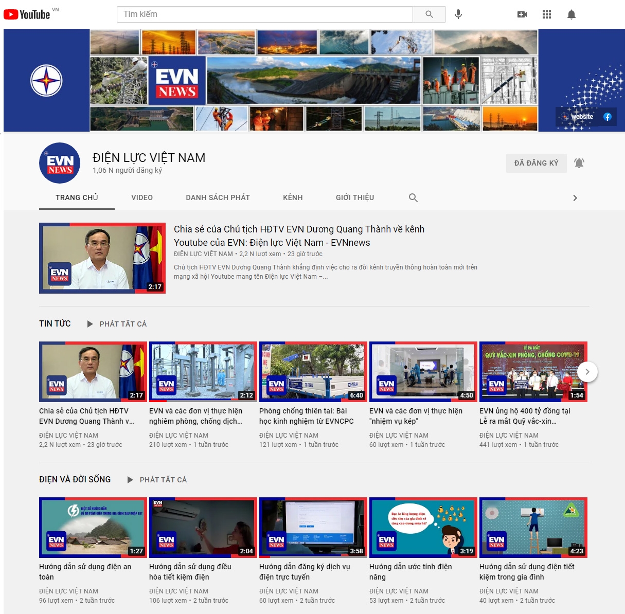
Task: Play all videos in TIN TỨC section
Action: point(117,324)
